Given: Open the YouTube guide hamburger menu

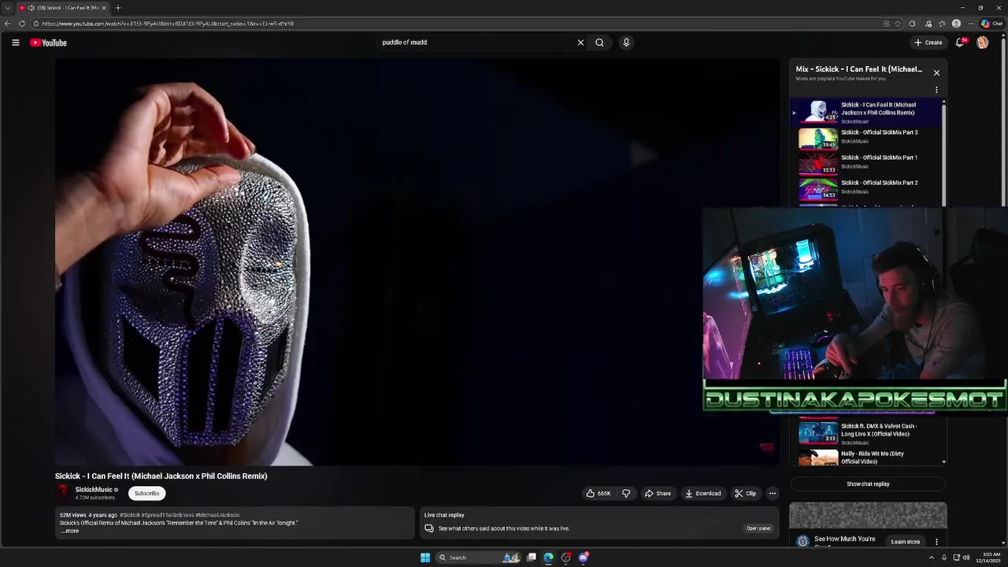Looking at the screenshot, I should [x=16, y=43].
